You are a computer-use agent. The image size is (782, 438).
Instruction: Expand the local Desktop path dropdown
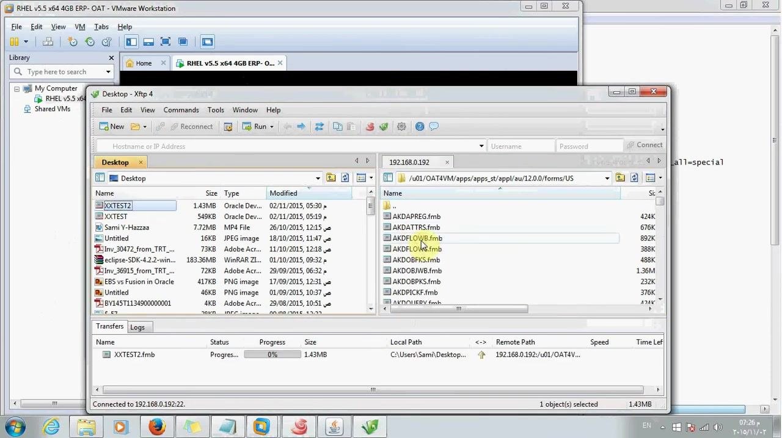click(318, 178)
